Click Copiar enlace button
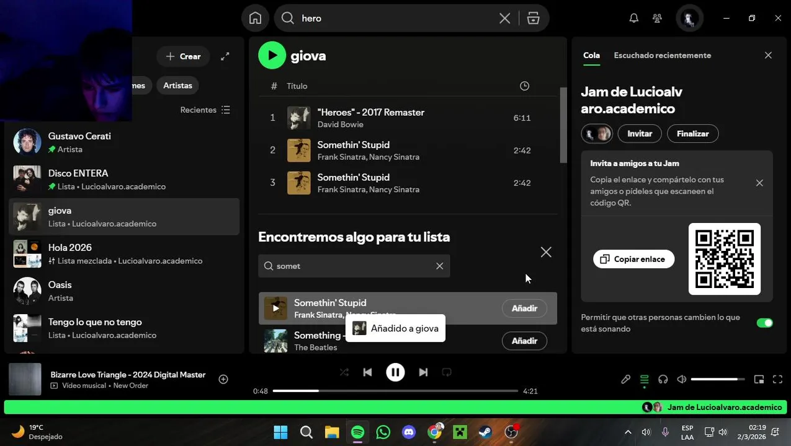This screenshot has width=791, height=446. point(633,259)
